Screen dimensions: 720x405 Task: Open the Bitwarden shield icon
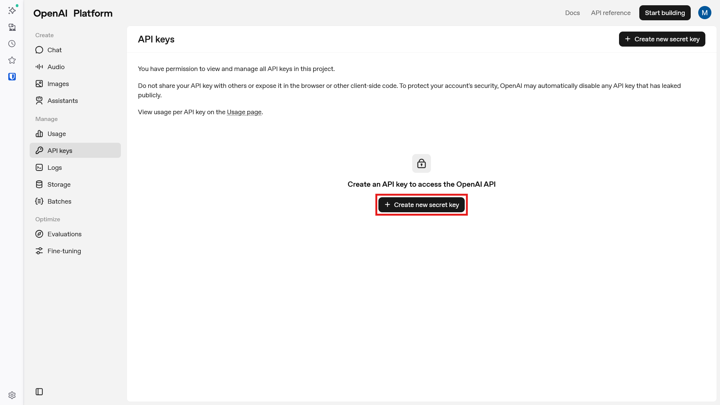point(12,77)
